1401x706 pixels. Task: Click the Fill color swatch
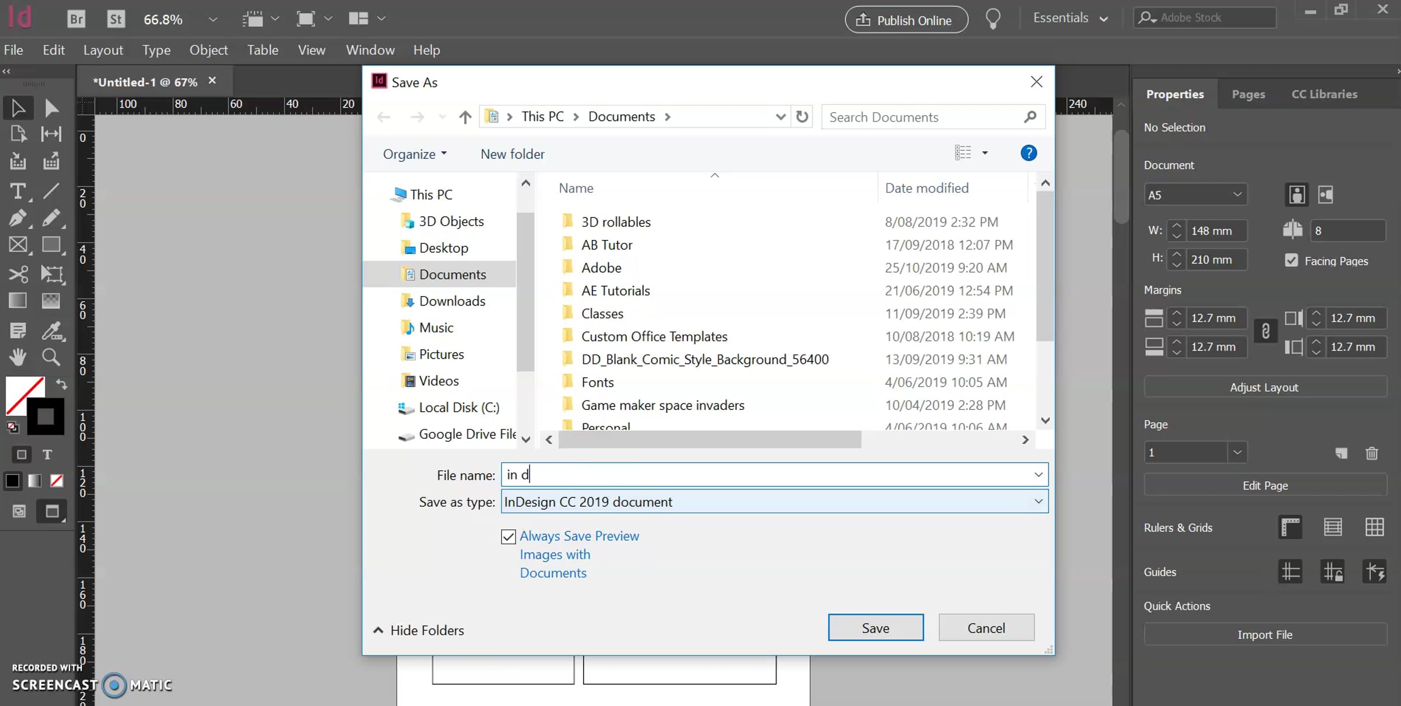click(x=19, y=391)
